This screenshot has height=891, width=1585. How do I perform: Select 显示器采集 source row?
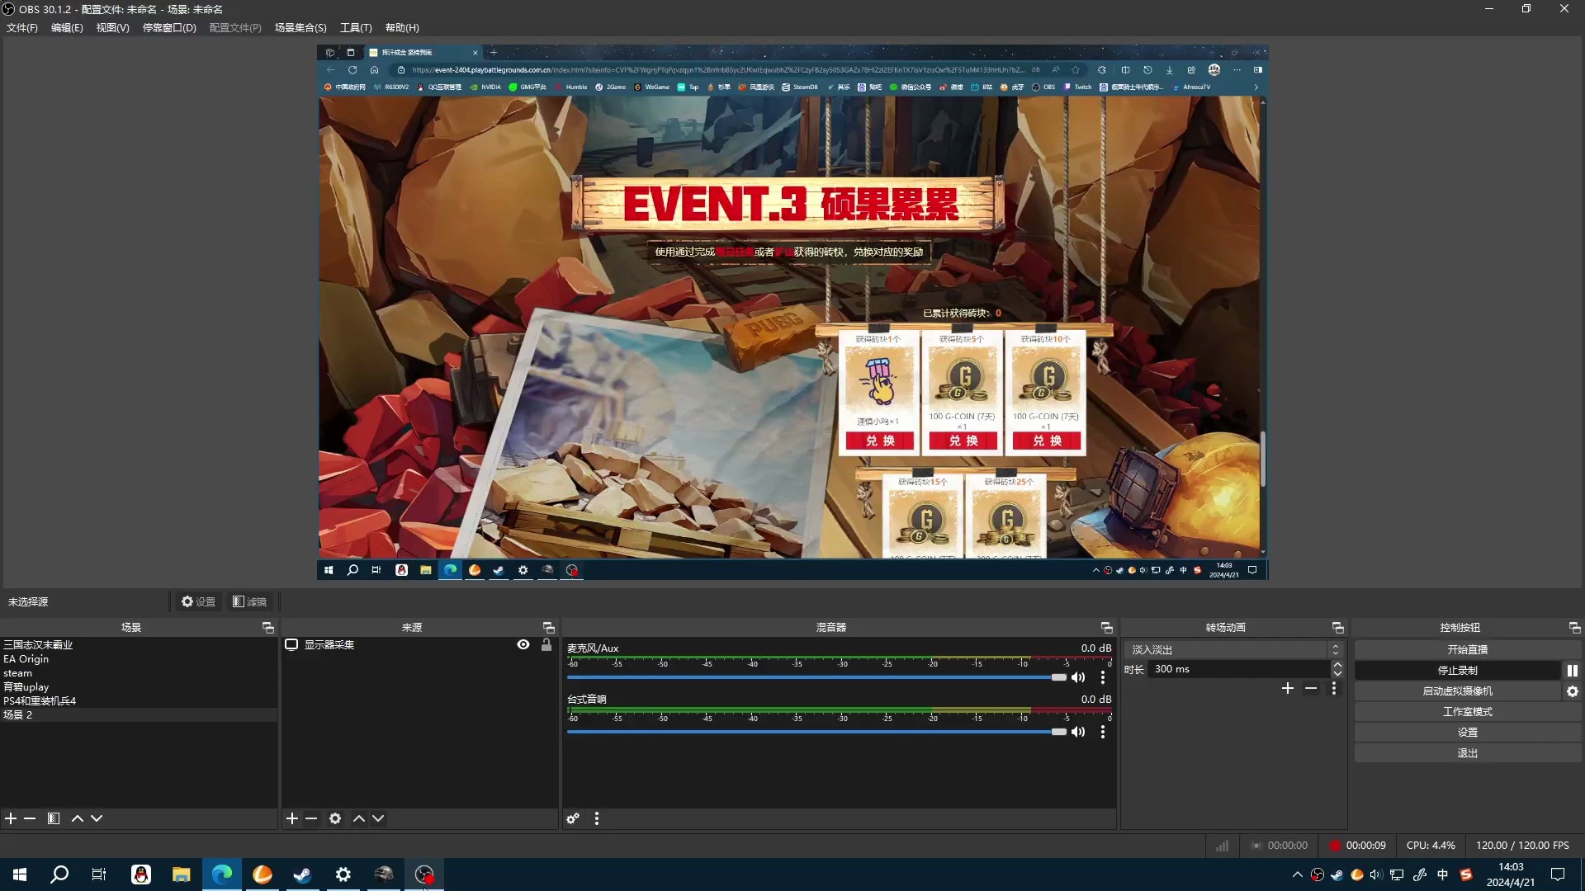pyautogui.click(x=419, y=644)
